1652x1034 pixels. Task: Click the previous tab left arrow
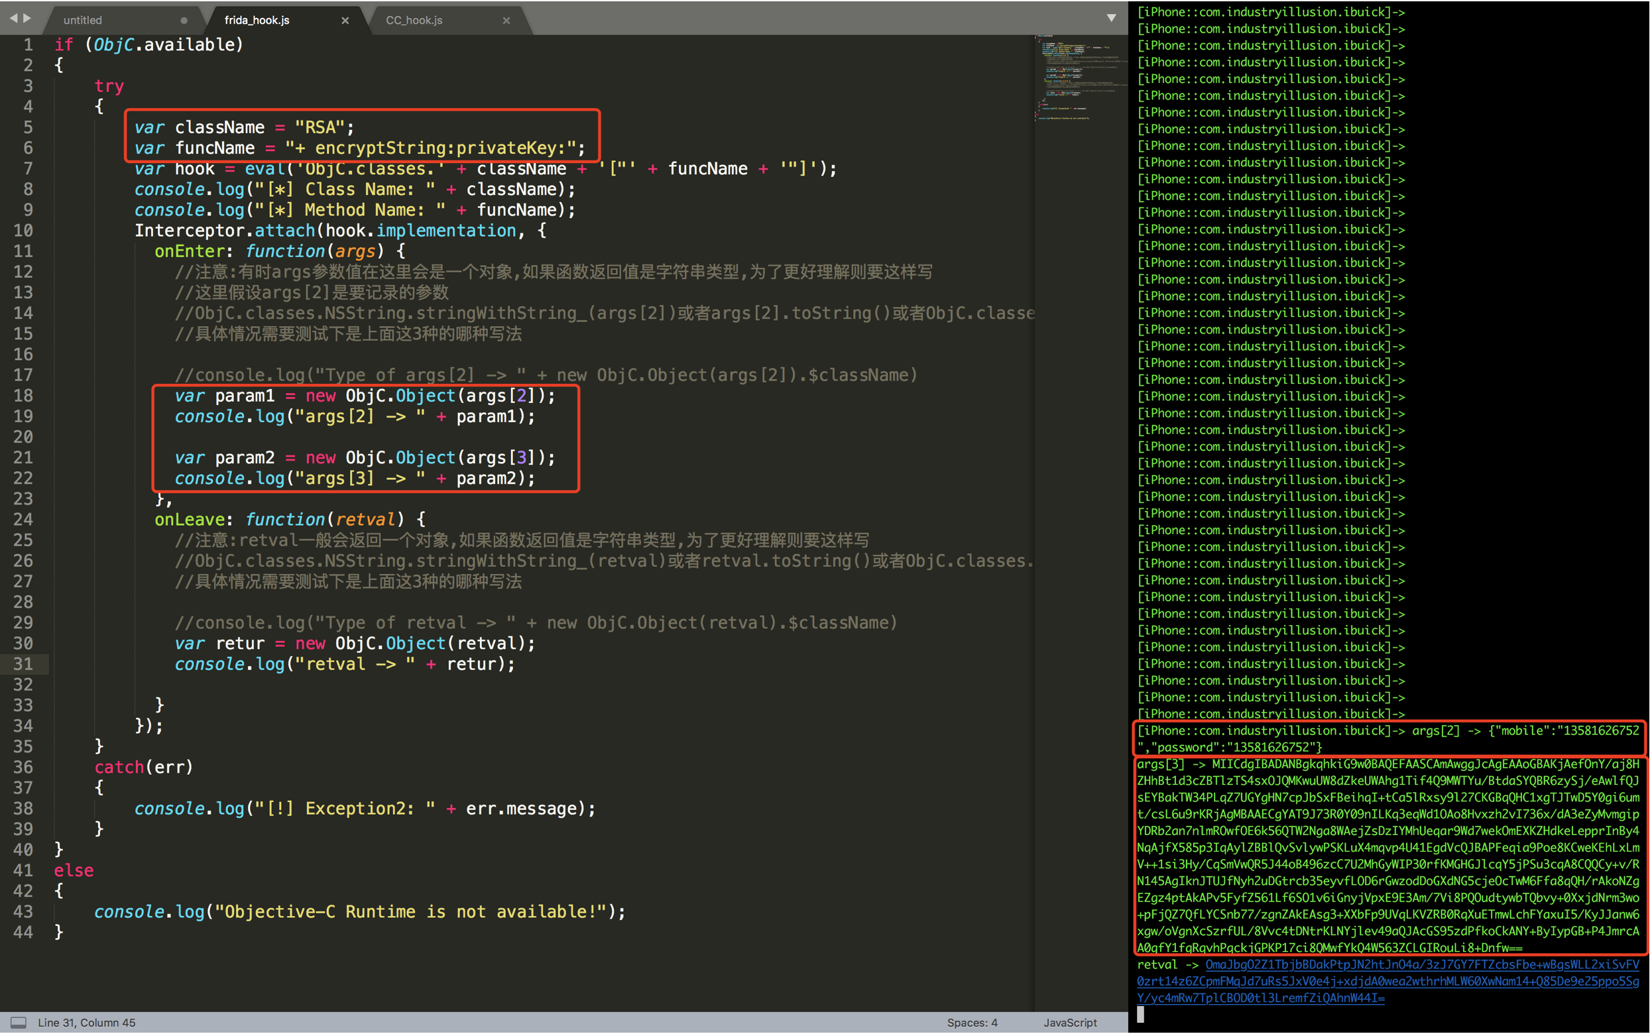coord(13,19)
